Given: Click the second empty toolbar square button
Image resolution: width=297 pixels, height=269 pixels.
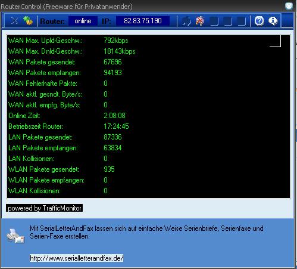Looking at the screenshot, I should [x=227, y=21].
